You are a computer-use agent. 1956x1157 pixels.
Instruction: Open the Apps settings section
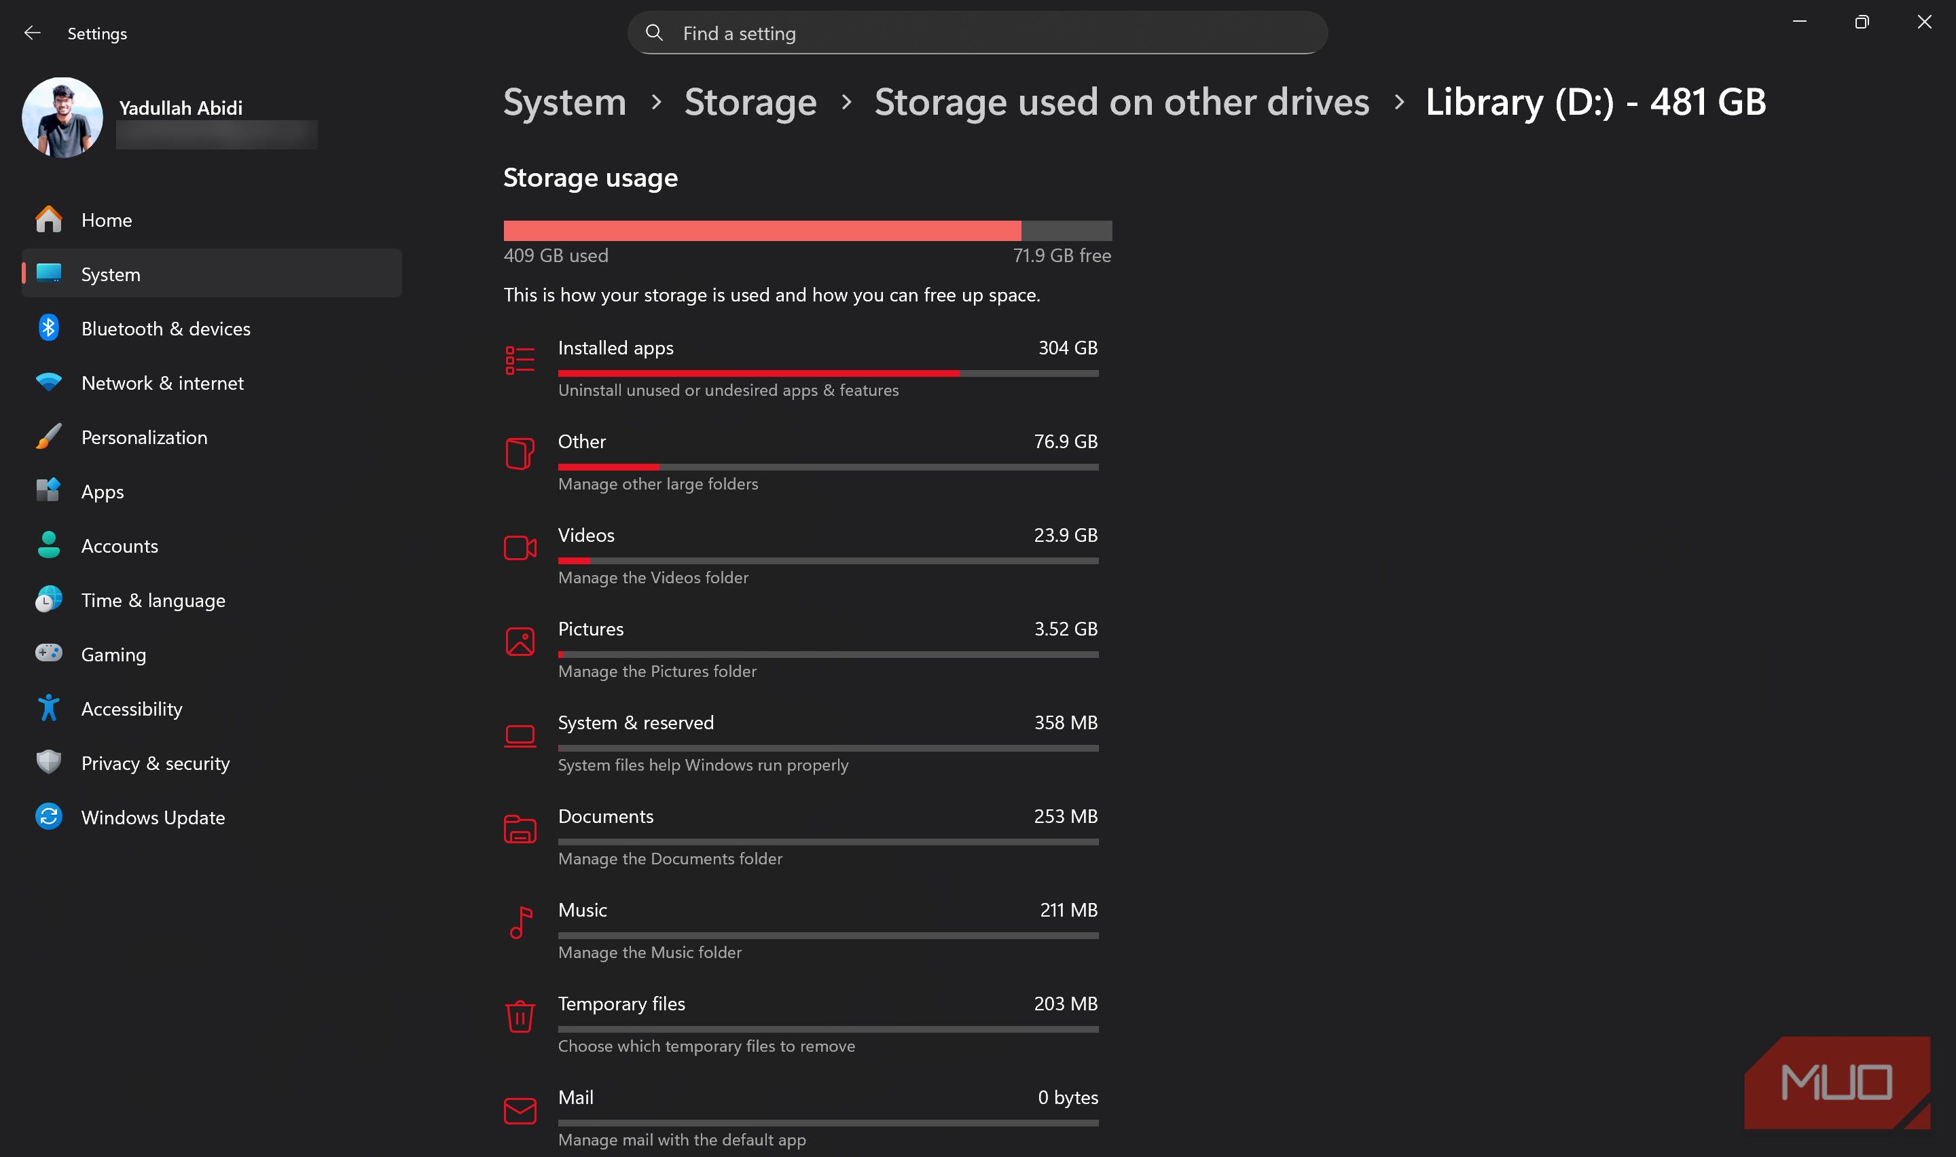coord(211,491)
